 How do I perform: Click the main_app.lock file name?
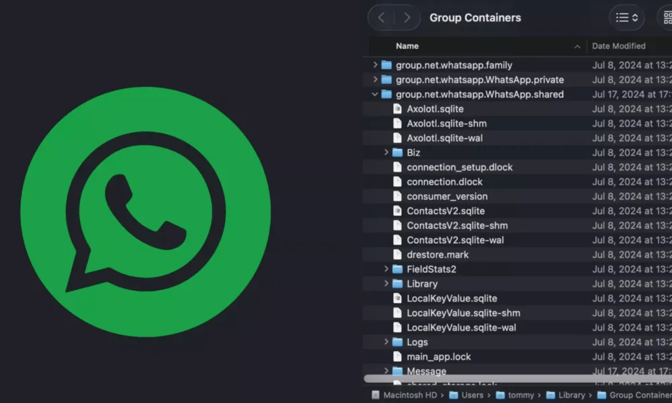[438, 356]
